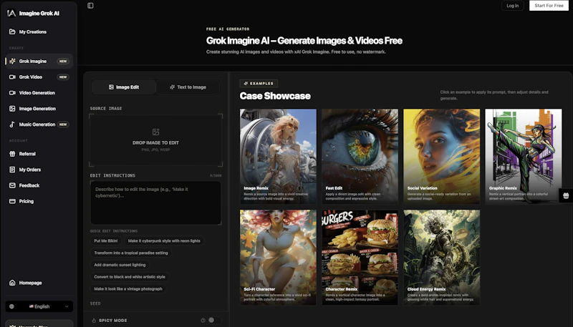Toggle the sidebar collapse icon

90,6
